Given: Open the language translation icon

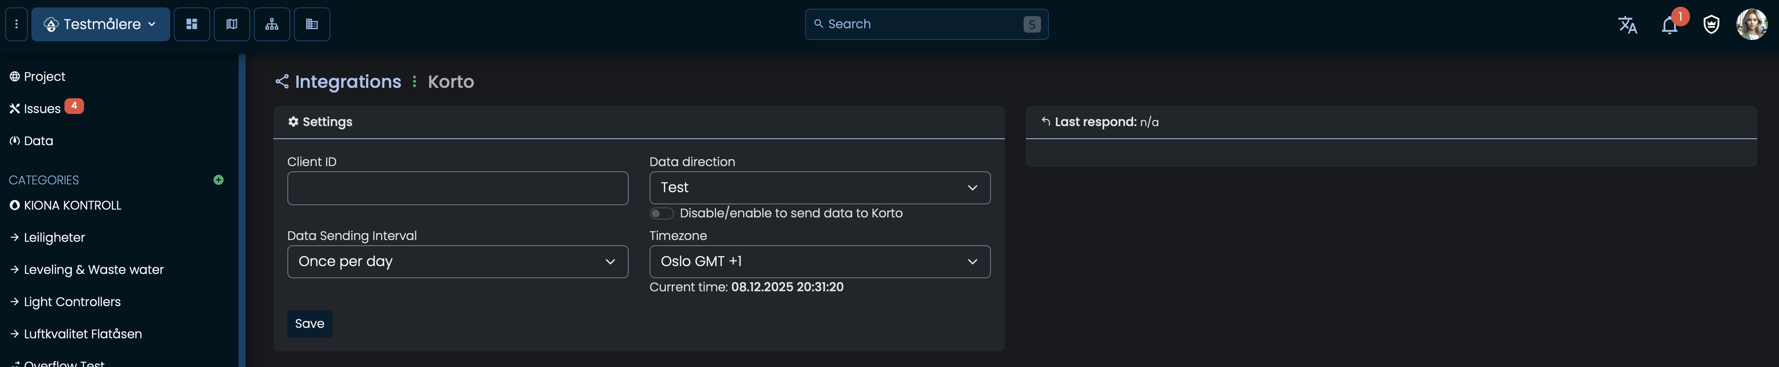Looking at the screenshot, I should 1628,25.
